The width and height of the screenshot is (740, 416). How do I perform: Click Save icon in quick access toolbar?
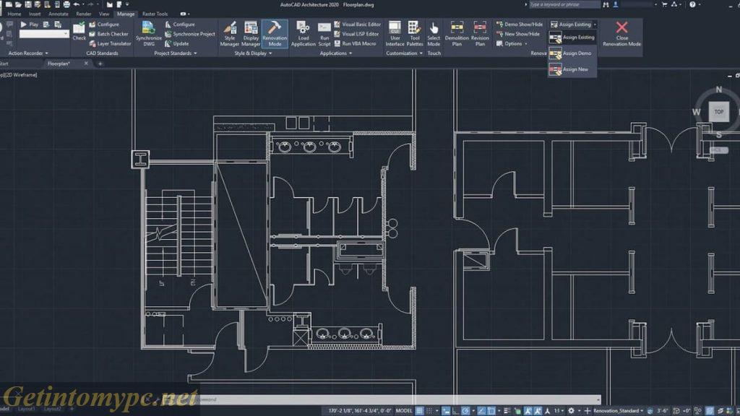(28, 4)
